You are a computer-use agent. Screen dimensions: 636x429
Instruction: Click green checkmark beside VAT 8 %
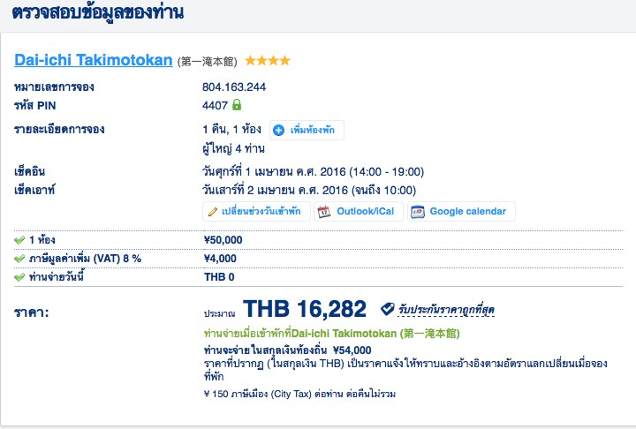[x=19, y=258]
